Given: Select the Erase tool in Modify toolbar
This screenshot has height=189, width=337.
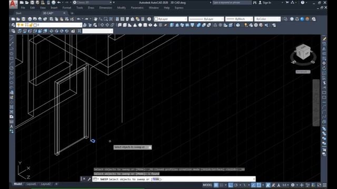Looking at the screenshot, I should tap(324, 39).
